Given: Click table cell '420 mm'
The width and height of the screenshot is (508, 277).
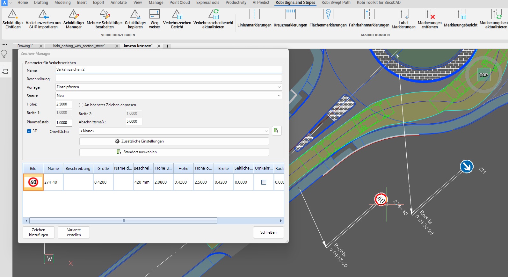Looking at the screenshot, I should 143,182.
